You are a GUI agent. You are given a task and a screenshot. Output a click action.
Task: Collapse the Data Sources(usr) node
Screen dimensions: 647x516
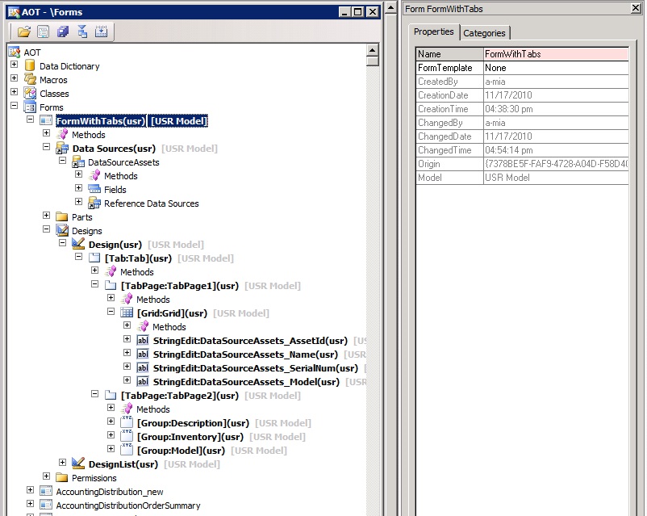coord(46,147)
